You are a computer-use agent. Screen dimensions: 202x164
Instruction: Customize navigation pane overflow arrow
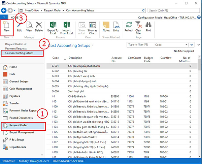(x=42, y=155)
